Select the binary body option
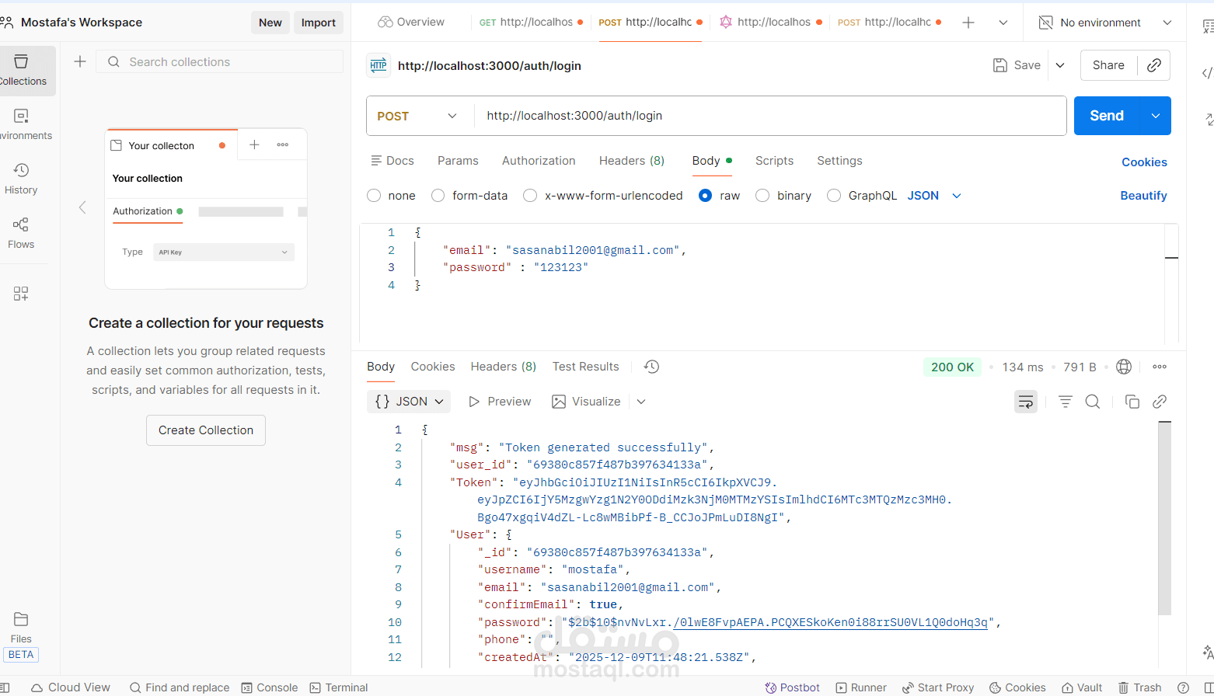Viewport: 1214px width, 696px height. 762,196
